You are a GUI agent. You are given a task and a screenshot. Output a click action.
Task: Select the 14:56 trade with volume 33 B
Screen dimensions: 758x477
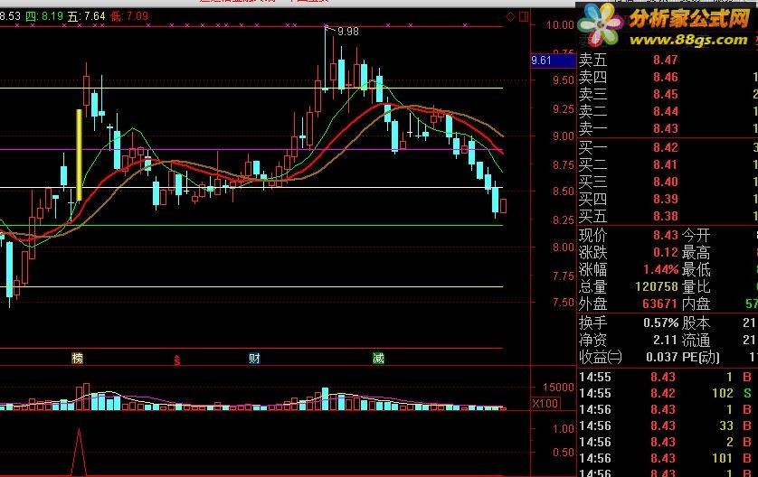[668, 426]
